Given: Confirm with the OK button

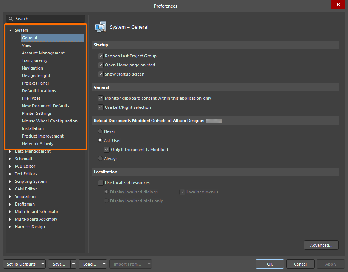Looking at the screenshot, I should coord(270,264).
